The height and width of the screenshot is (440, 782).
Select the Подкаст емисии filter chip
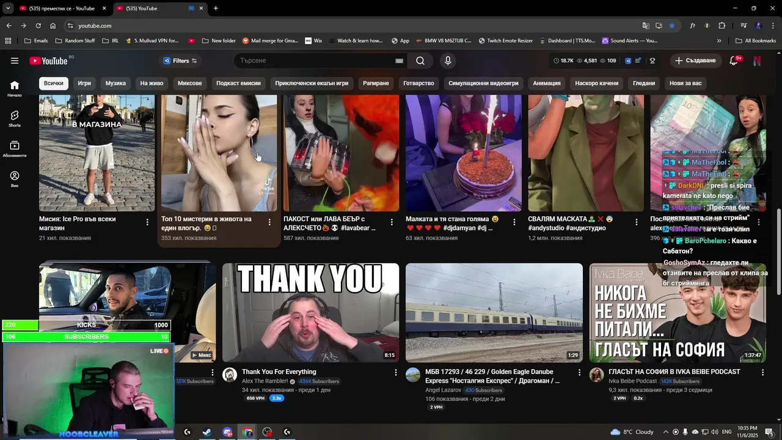[238, 83]
